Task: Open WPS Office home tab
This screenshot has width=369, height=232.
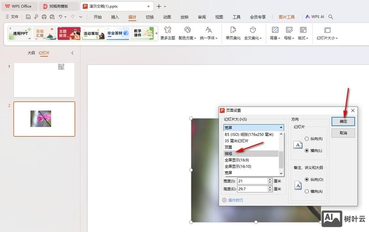Action: 19,6
